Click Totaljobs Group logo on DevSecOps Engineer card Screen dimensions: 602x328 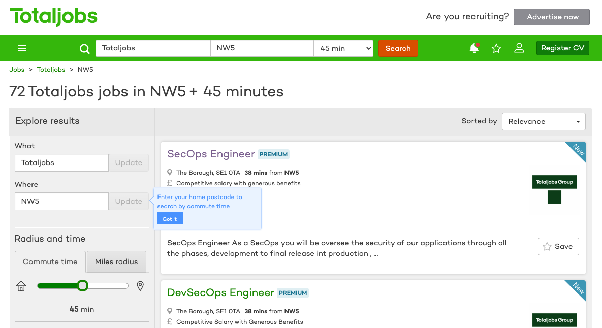coord(554,320)
